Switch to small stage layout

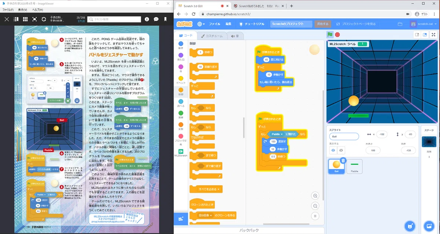coord(417,35)
